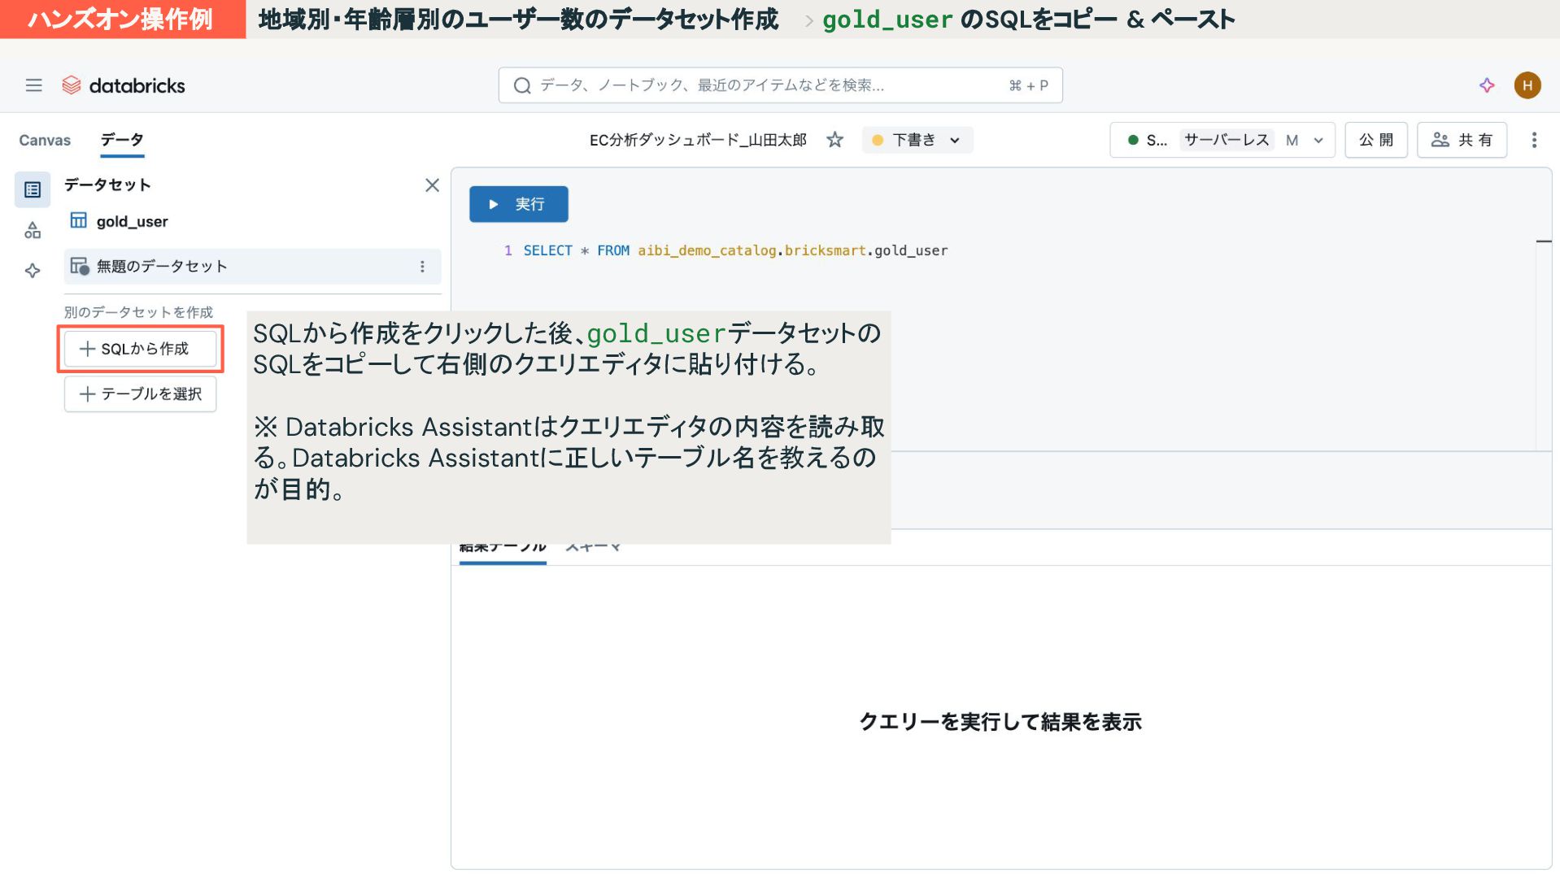Click the gold_user table icon
1560x878 pixels.
[78, 220]
